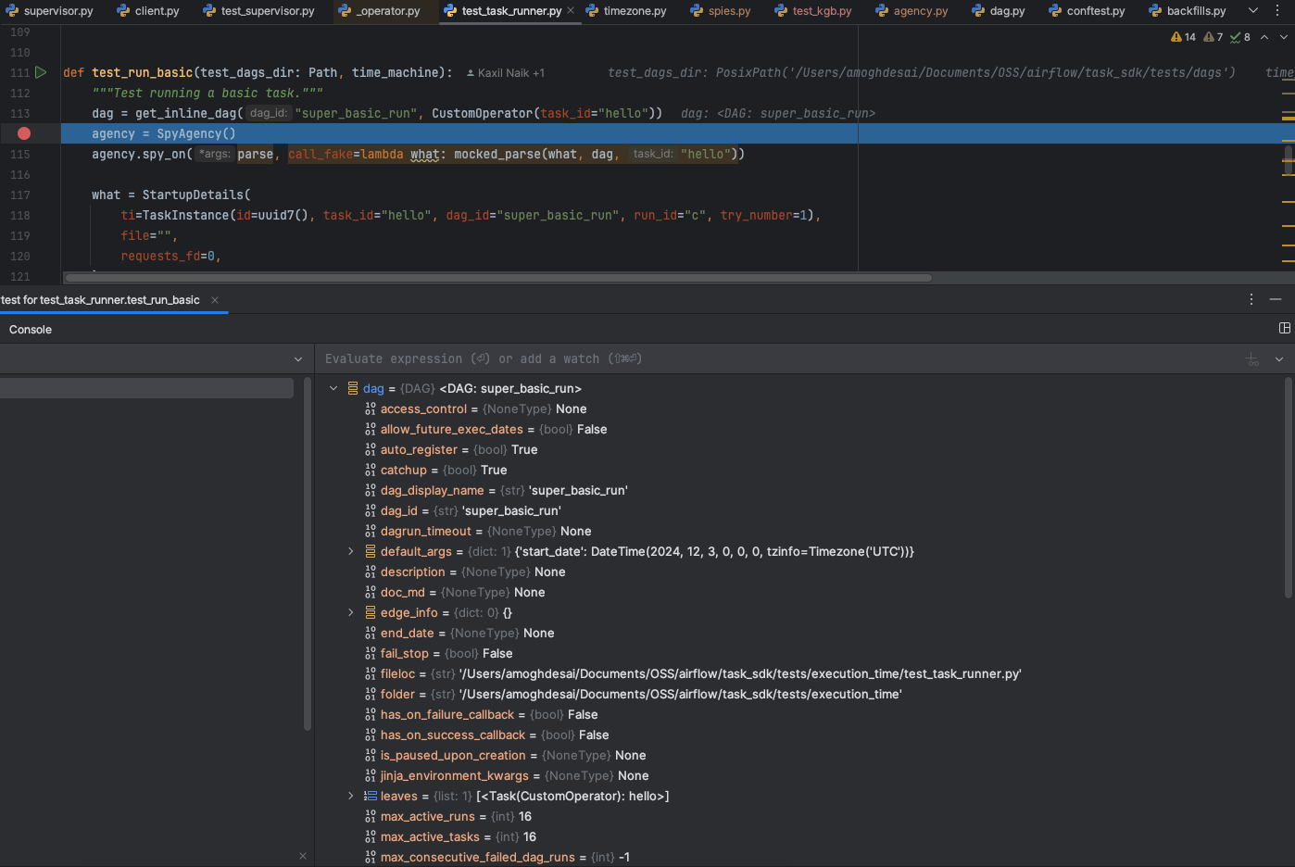Click the horizontal scrollbar of the editor
The width and height of the screenshot is (1295, 867).
pyautogui.click(x=498, y=277)
